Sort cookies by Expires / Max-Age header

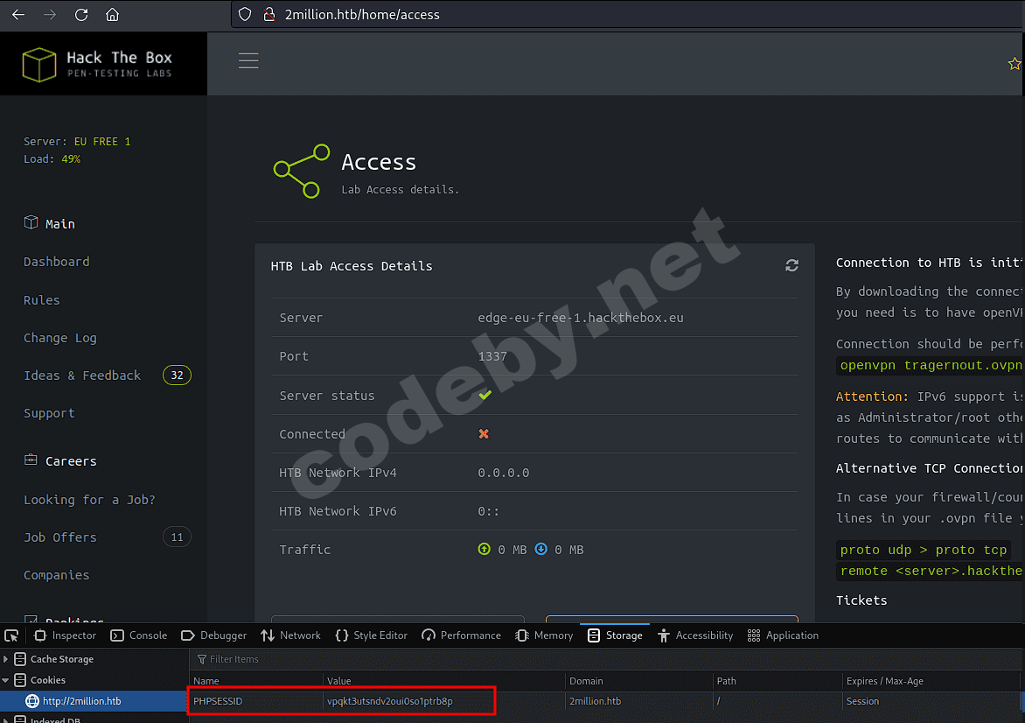coord(931,681)
